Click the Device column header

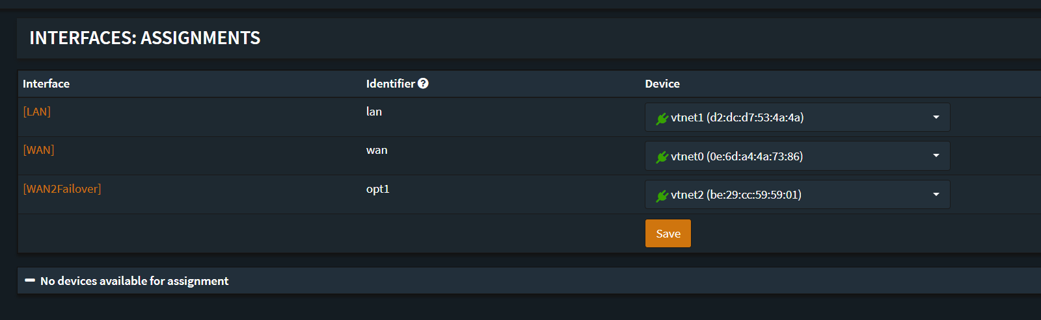[x=662, y=84]
